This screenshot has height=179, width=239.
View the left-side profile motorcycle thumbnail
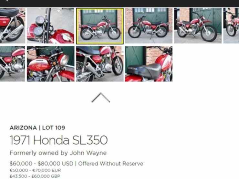[149, 26]
